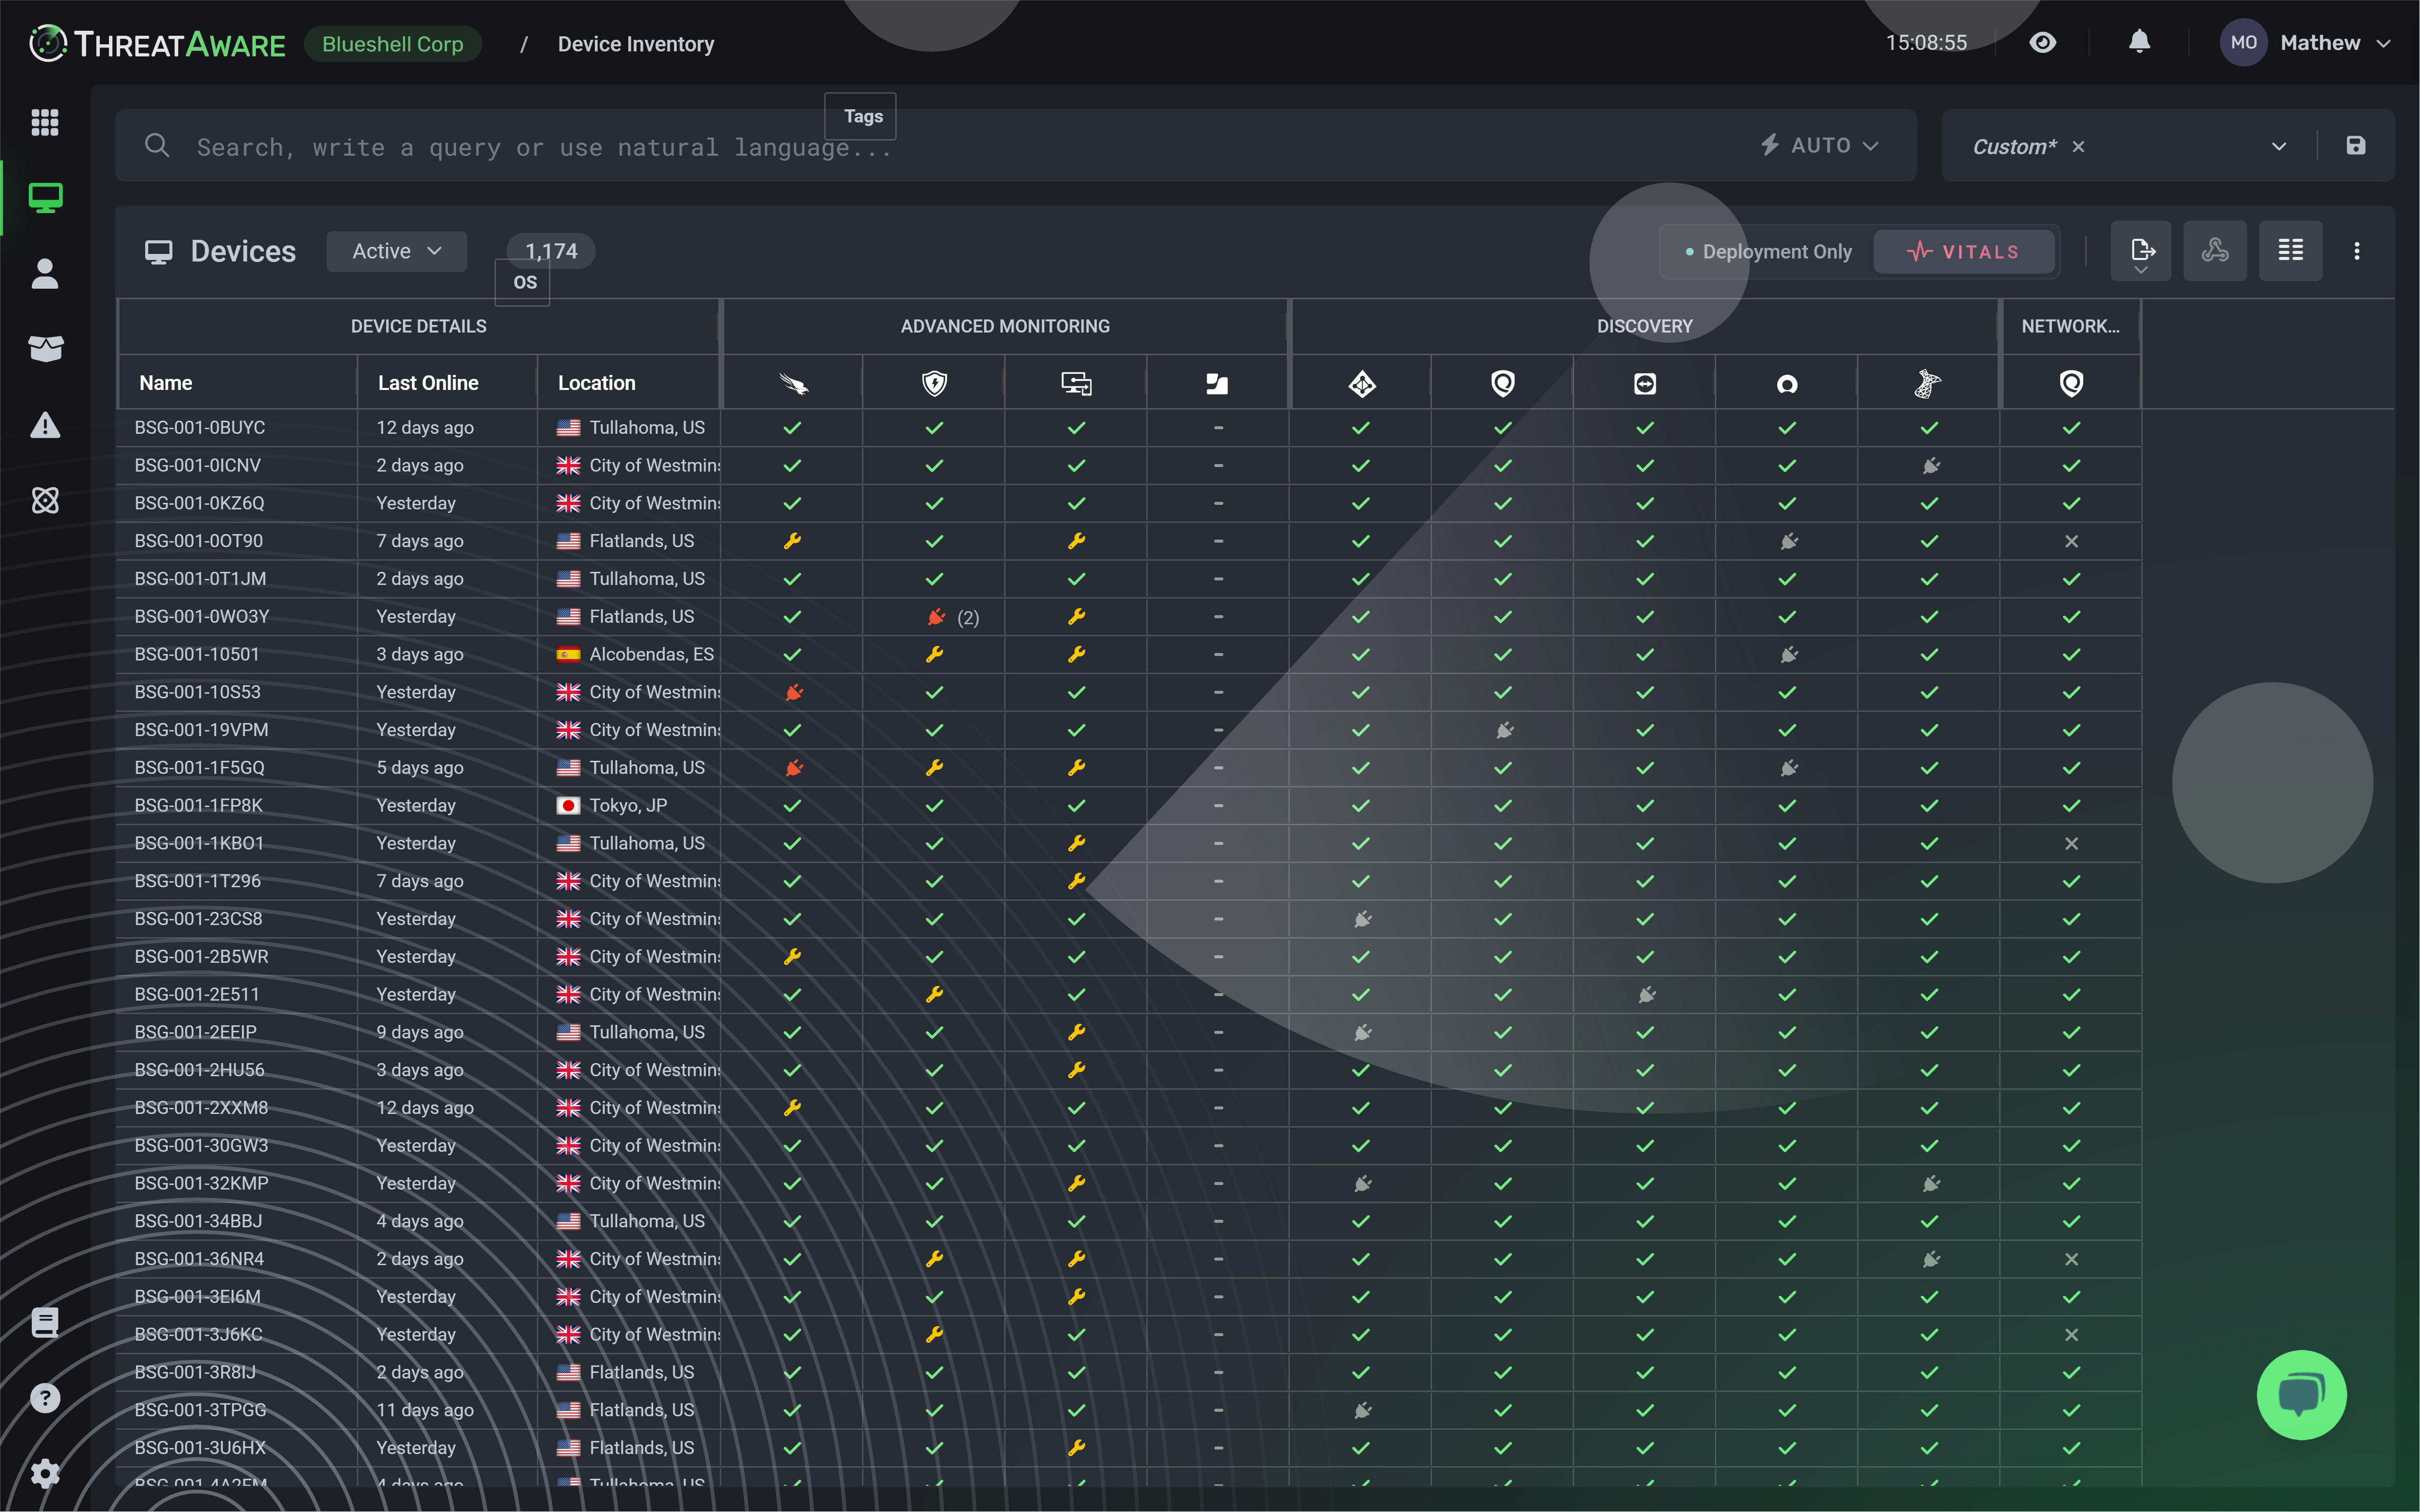2420x1512 pixels.
Task: Open device BSG-001-3U6HX
Action: [x=200, y=1448]
